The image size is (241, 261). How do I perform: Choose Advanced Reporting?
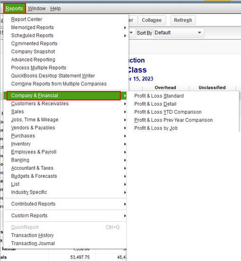(x=66, y=60)
